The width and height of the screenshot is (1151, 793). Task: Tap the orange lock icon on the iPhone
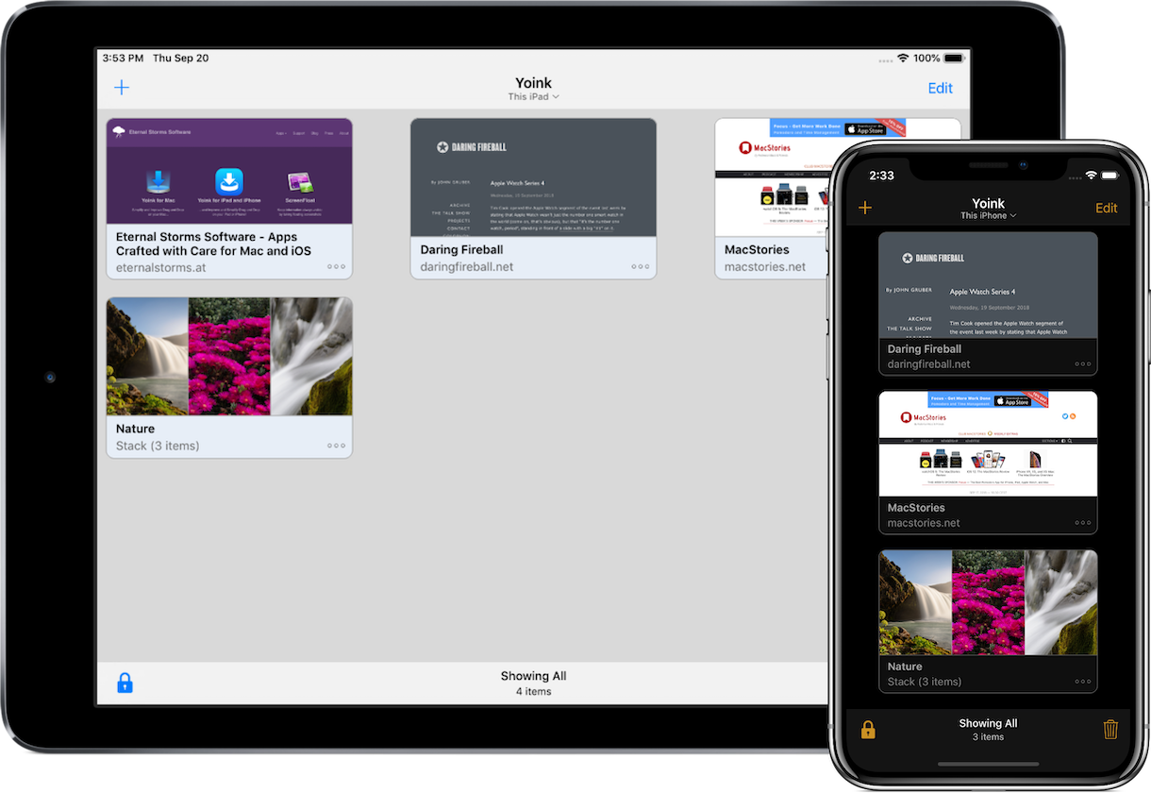pos(868,729)
